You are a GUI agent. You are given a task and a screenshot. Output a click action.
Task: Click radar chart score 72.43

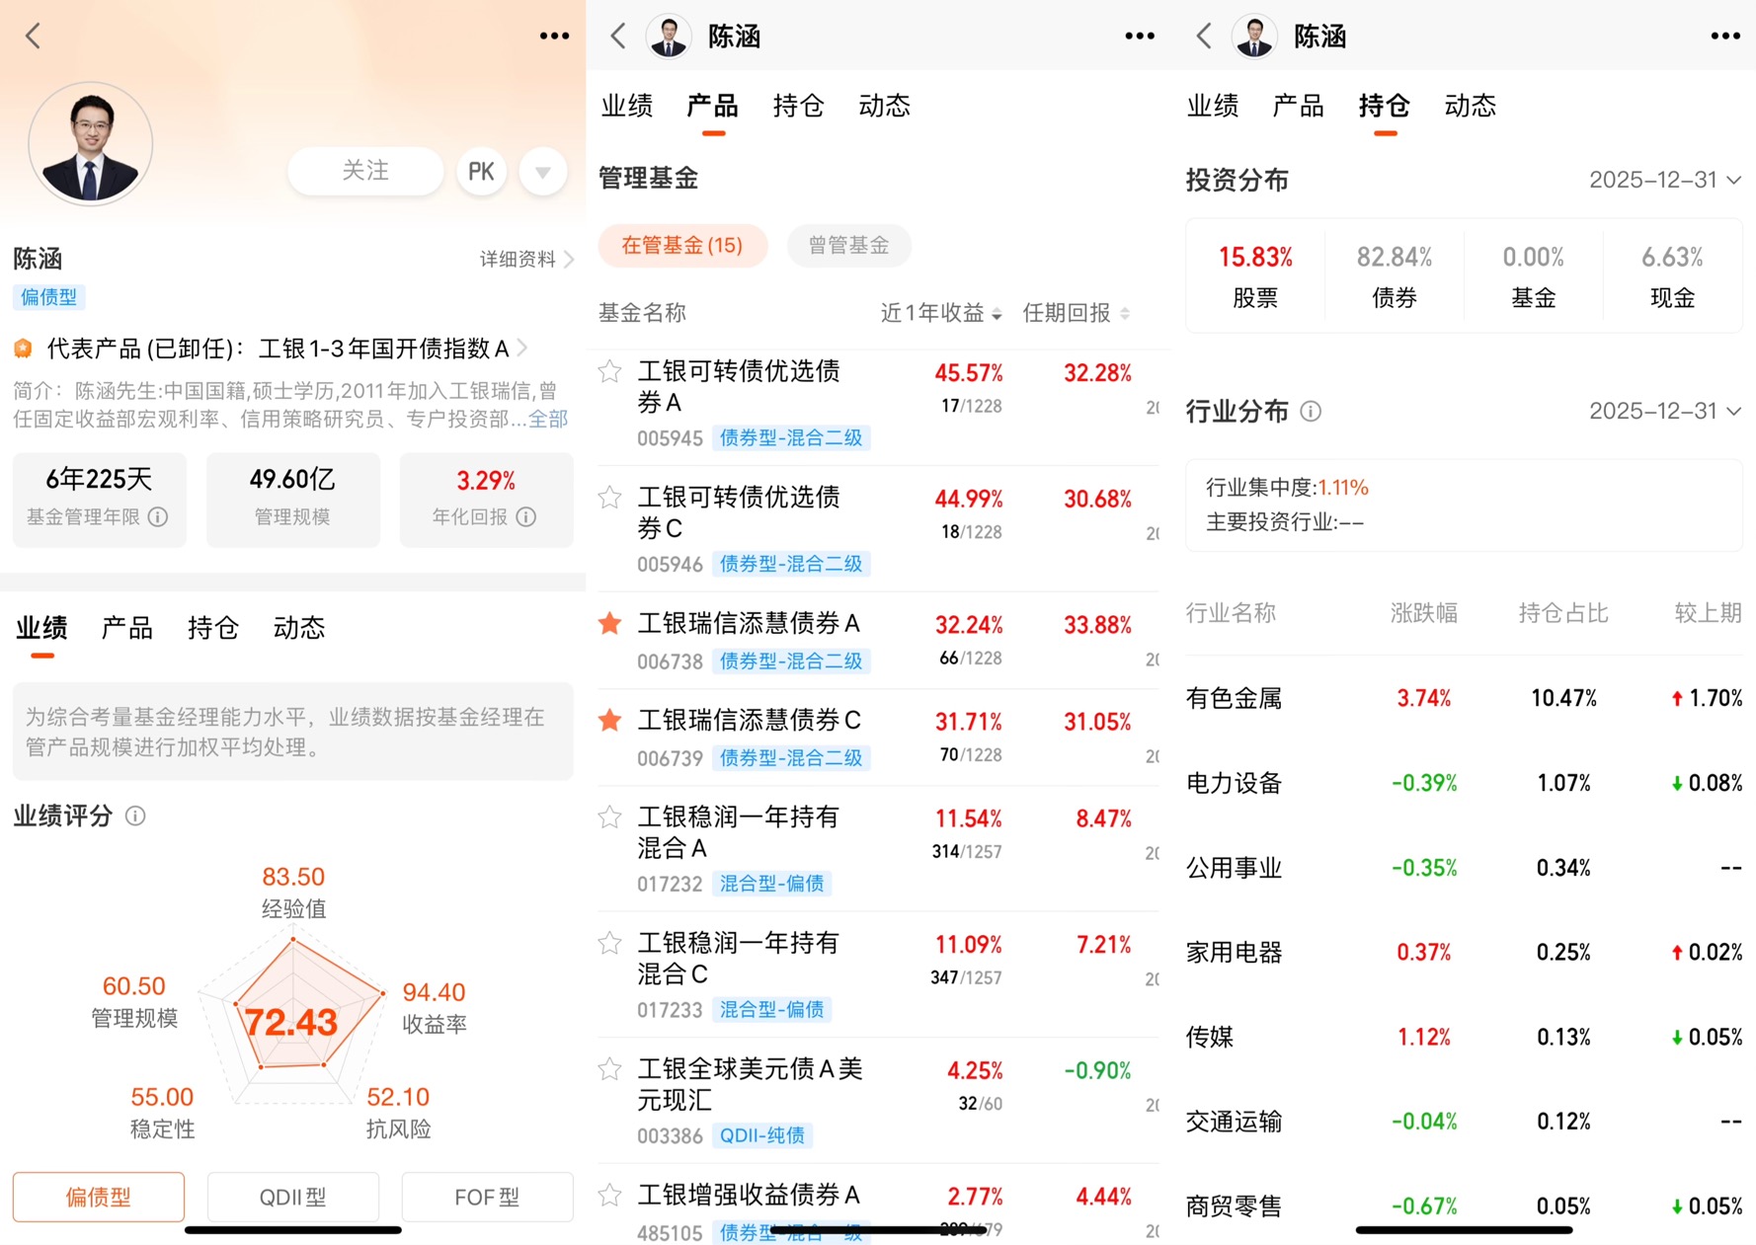point(291,1022)
